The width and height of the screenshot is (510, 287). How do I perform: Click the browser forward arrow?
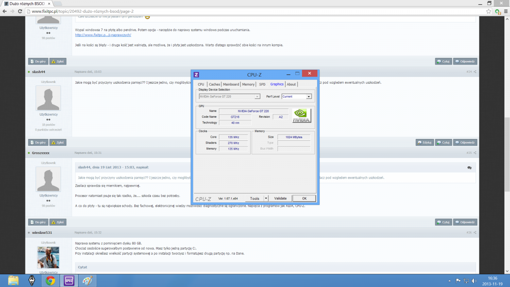12,11
